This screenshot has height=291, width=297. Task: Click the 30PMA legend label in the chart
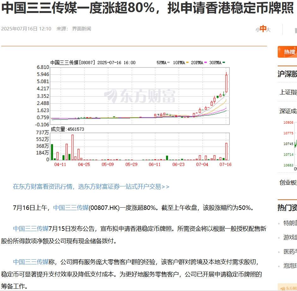click(215, 62)
